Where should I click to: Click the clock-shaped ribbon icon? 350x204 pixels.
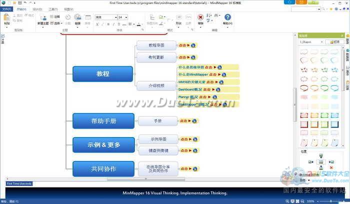68,17
